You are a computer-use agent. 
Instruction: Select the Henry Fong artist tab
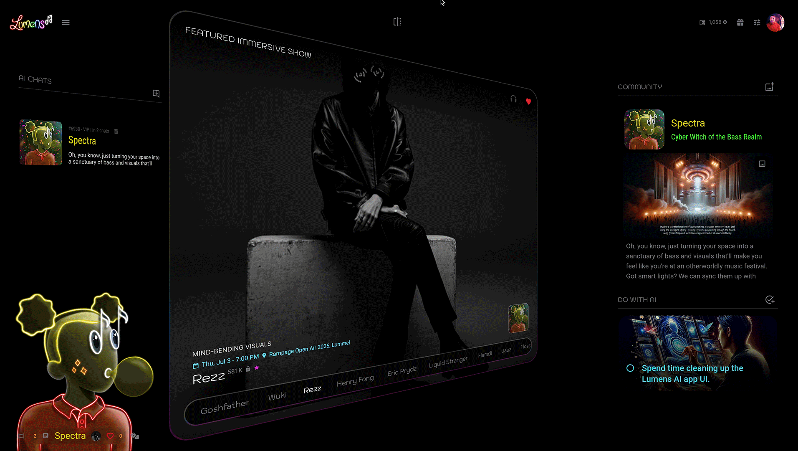coord(355,381)
